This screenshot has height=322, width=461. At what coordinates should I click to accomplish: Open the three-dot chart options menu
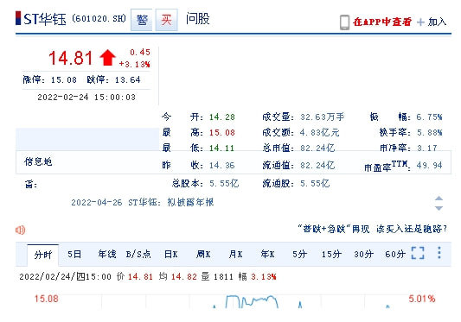click(x=439, y=253)
